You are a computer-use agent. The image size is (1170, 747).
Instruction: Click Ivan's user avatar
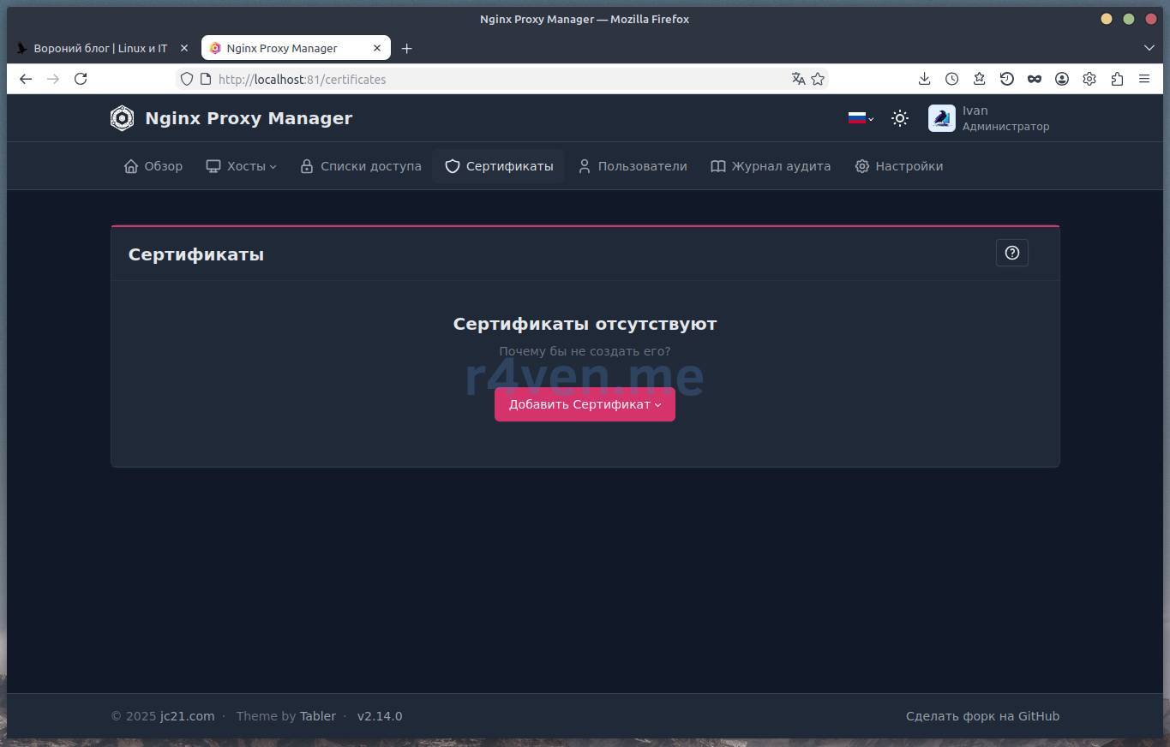coord(941,119)
